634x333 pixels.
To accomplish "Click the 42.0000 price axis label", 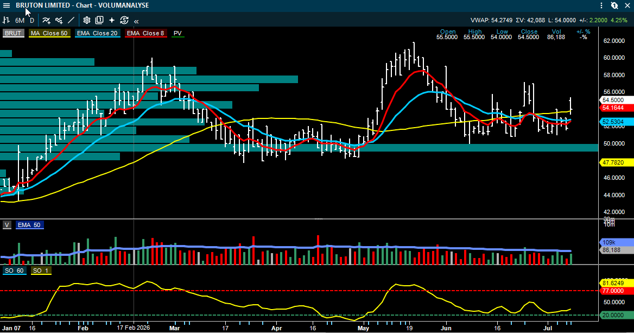I will (613, 212).
